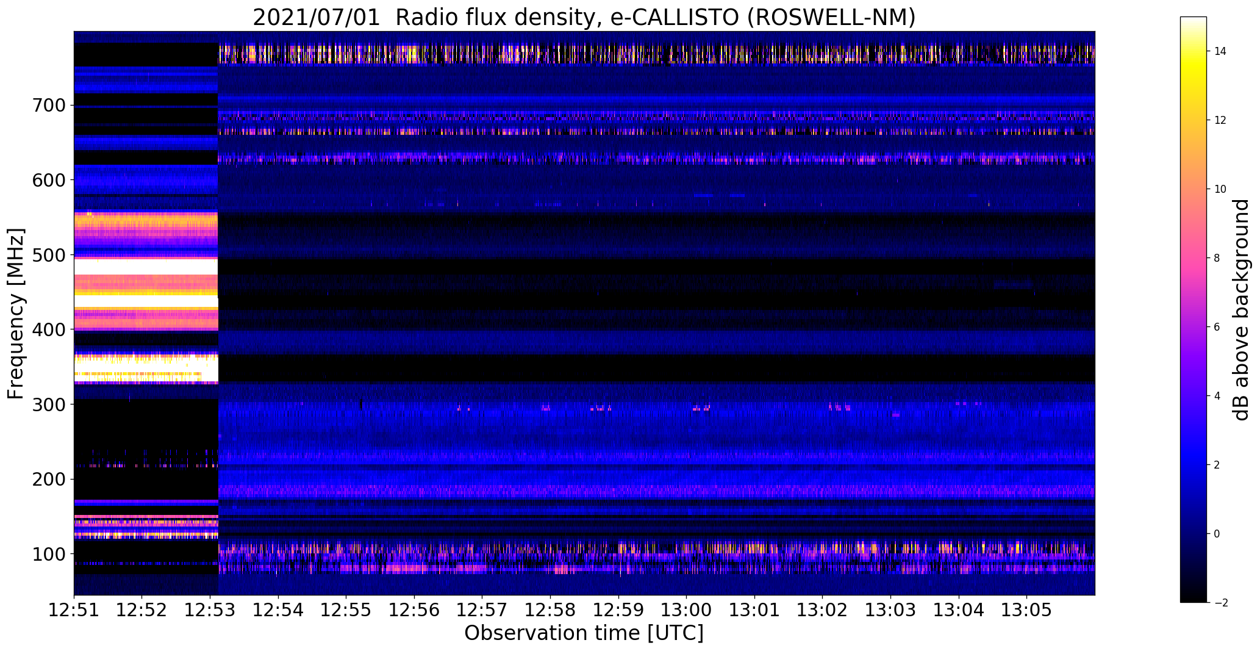
Task: Click the 300 frequency tick label
Action: [x=48, y=405]
